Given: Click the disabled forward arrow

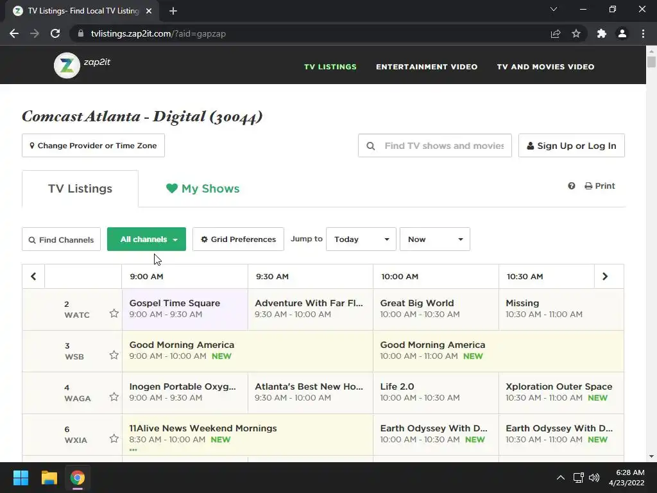Looking at the screenshot, I should (x=35, y=33).
